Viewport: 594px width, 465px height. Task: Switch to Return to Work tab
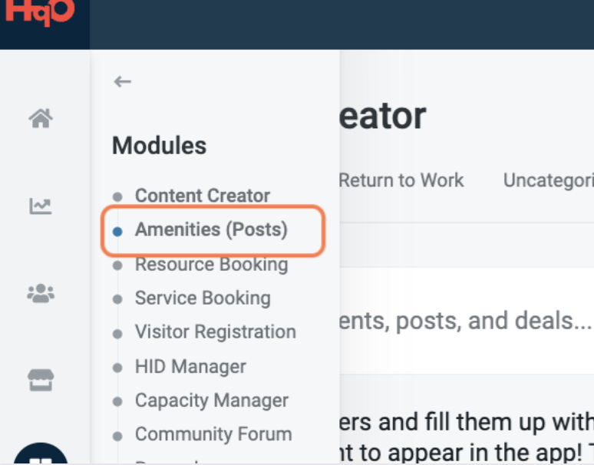point(401,180)
